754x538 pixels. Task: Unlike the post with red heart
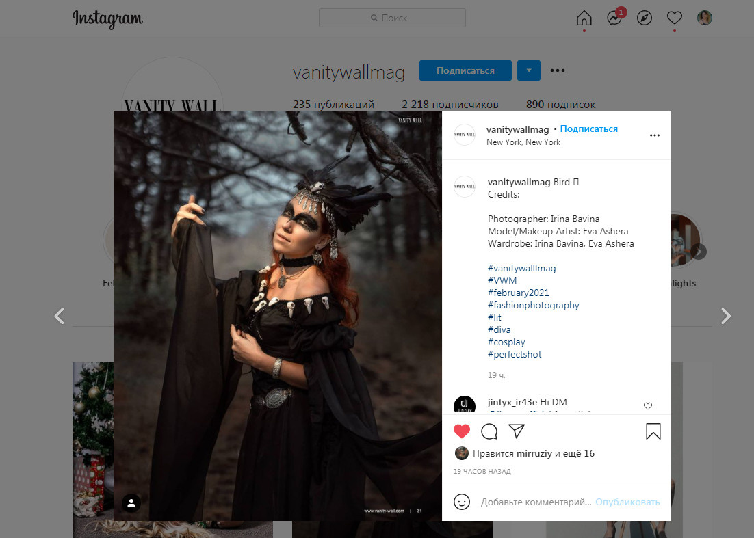pos(463,431)
